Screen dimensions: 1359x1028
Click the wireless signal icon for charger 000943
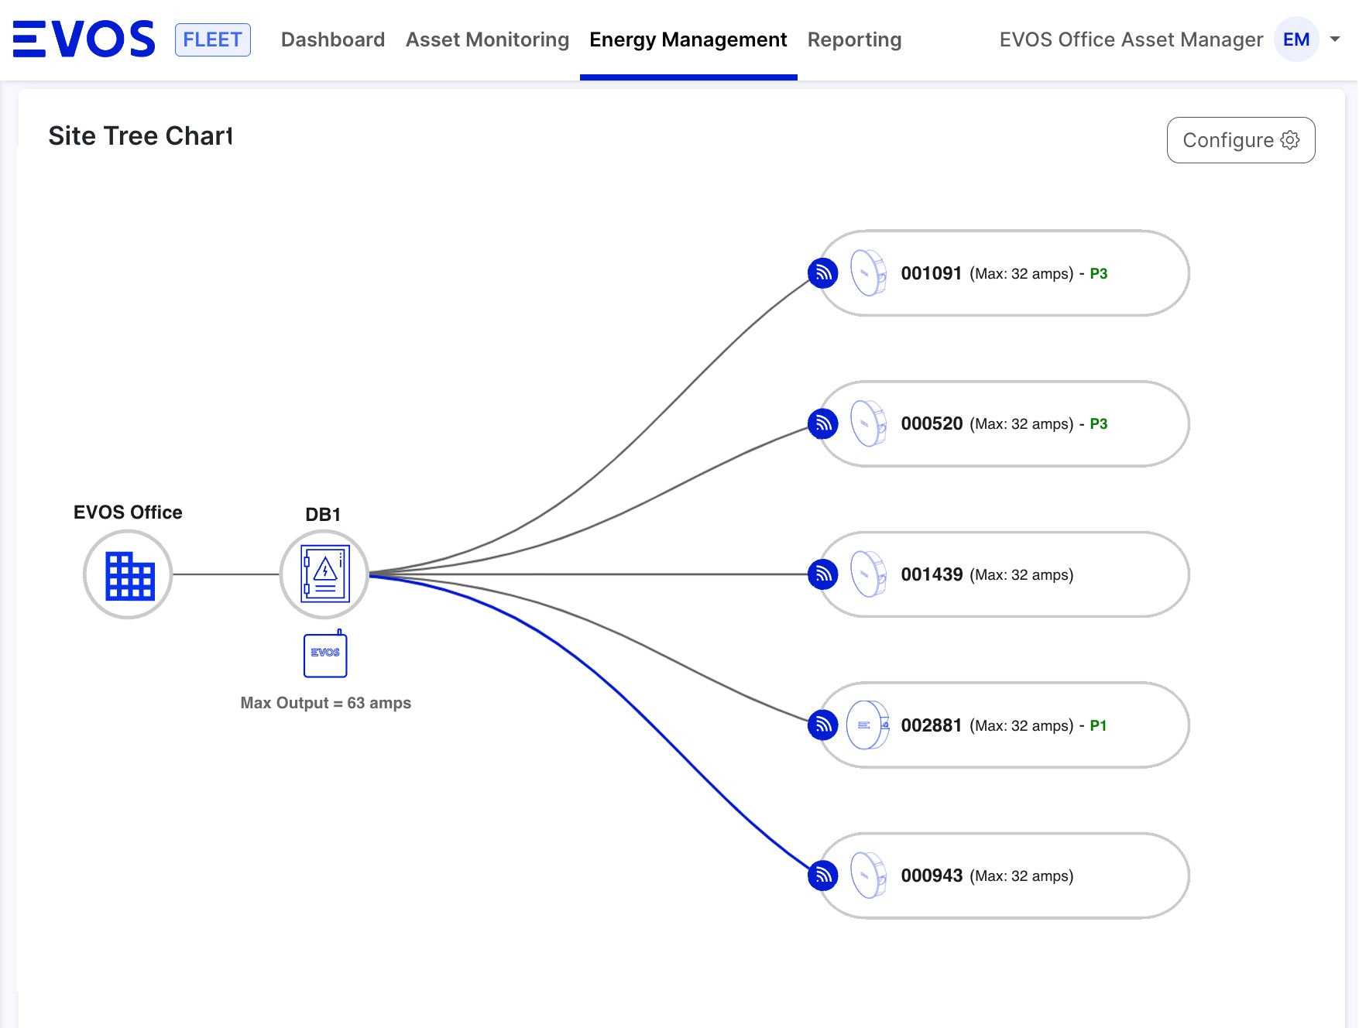(x=822, y=876)
